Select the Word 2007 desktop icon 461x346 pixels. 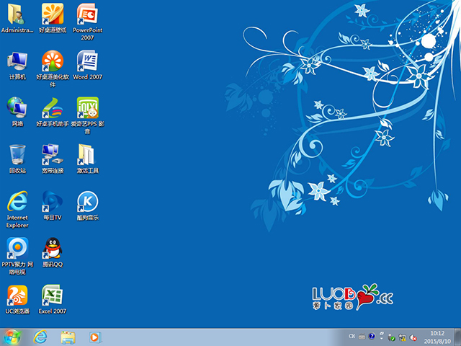tap(87, 61)
